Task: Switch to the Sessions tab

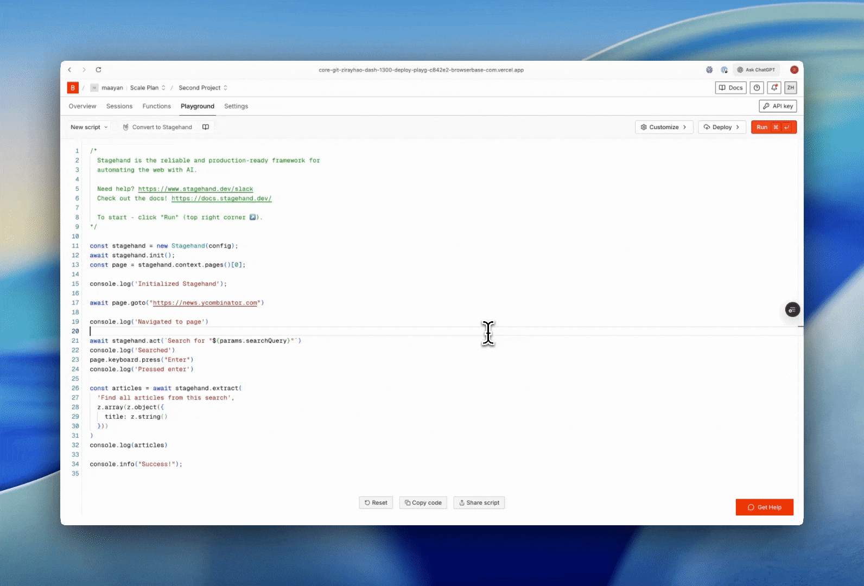Action: 119,106
